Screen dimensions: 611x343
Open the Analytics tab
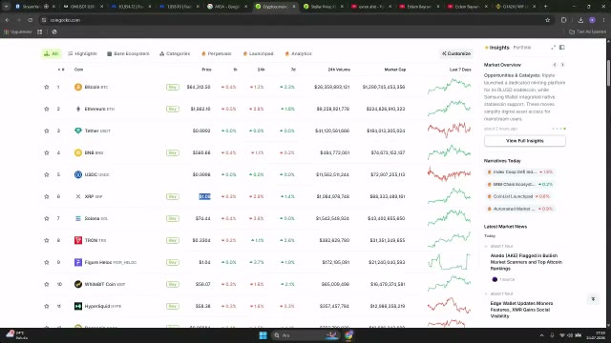pos(298,53)
